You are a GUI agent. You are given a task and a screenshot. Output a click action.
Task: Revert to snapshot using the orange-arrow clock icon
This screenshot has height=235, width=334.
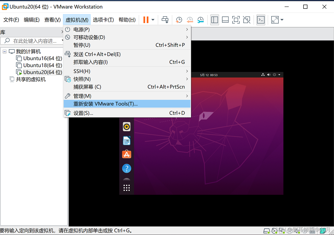click(190, 20)
